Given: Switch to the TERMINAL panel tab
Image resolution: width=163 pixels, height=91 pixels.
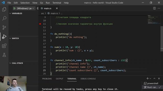Looking at the screenshot, I should point(72,79).
